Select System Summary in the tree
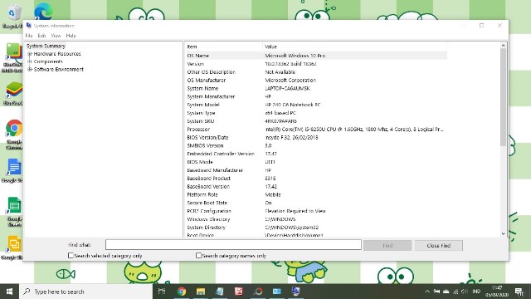This screenshot has height=299, width=531. (x=46, y=46)
